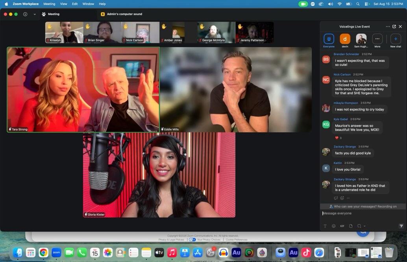Select George McIntyre's participant thumbnail

(x=216, y=32)
